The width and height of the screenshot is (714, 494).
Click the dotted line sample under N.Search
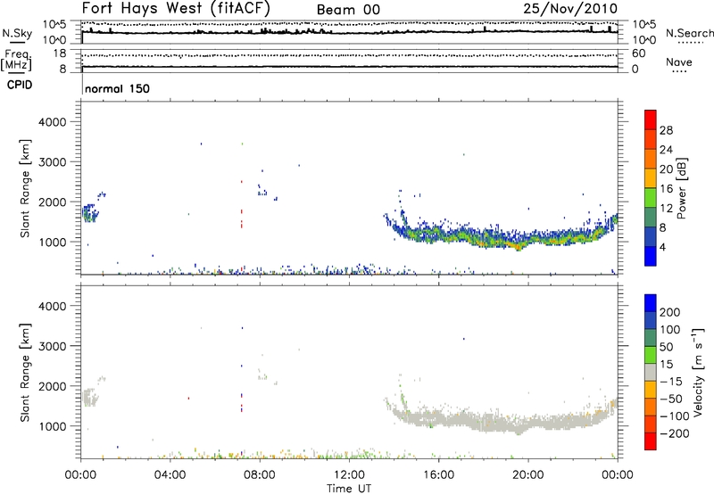[x=690, y=43]
